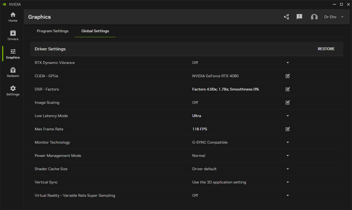Edit the DSR - Factors setting

point(288,89)
